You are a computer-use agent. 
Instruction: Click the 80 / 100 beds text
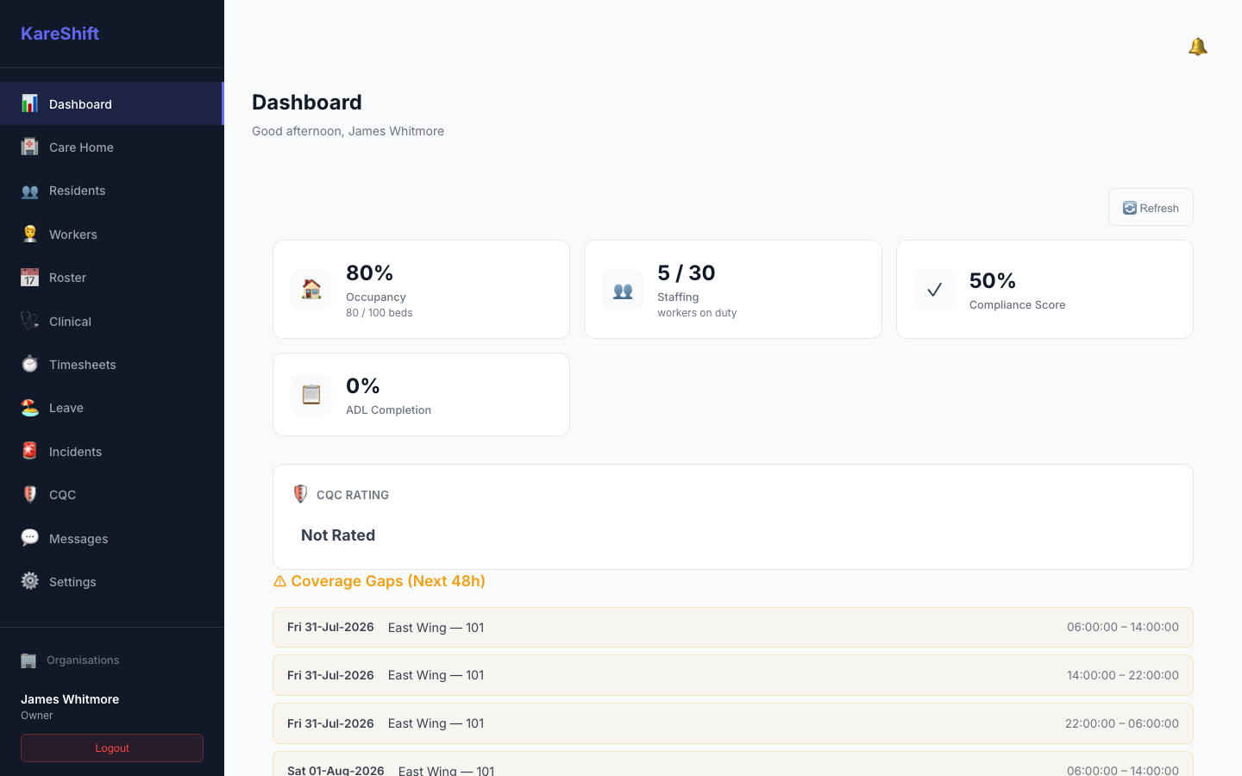click(379, 313)
